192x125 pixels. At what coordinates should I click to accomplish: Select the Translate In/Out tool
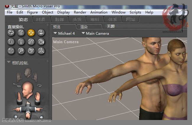click(41, 33)
